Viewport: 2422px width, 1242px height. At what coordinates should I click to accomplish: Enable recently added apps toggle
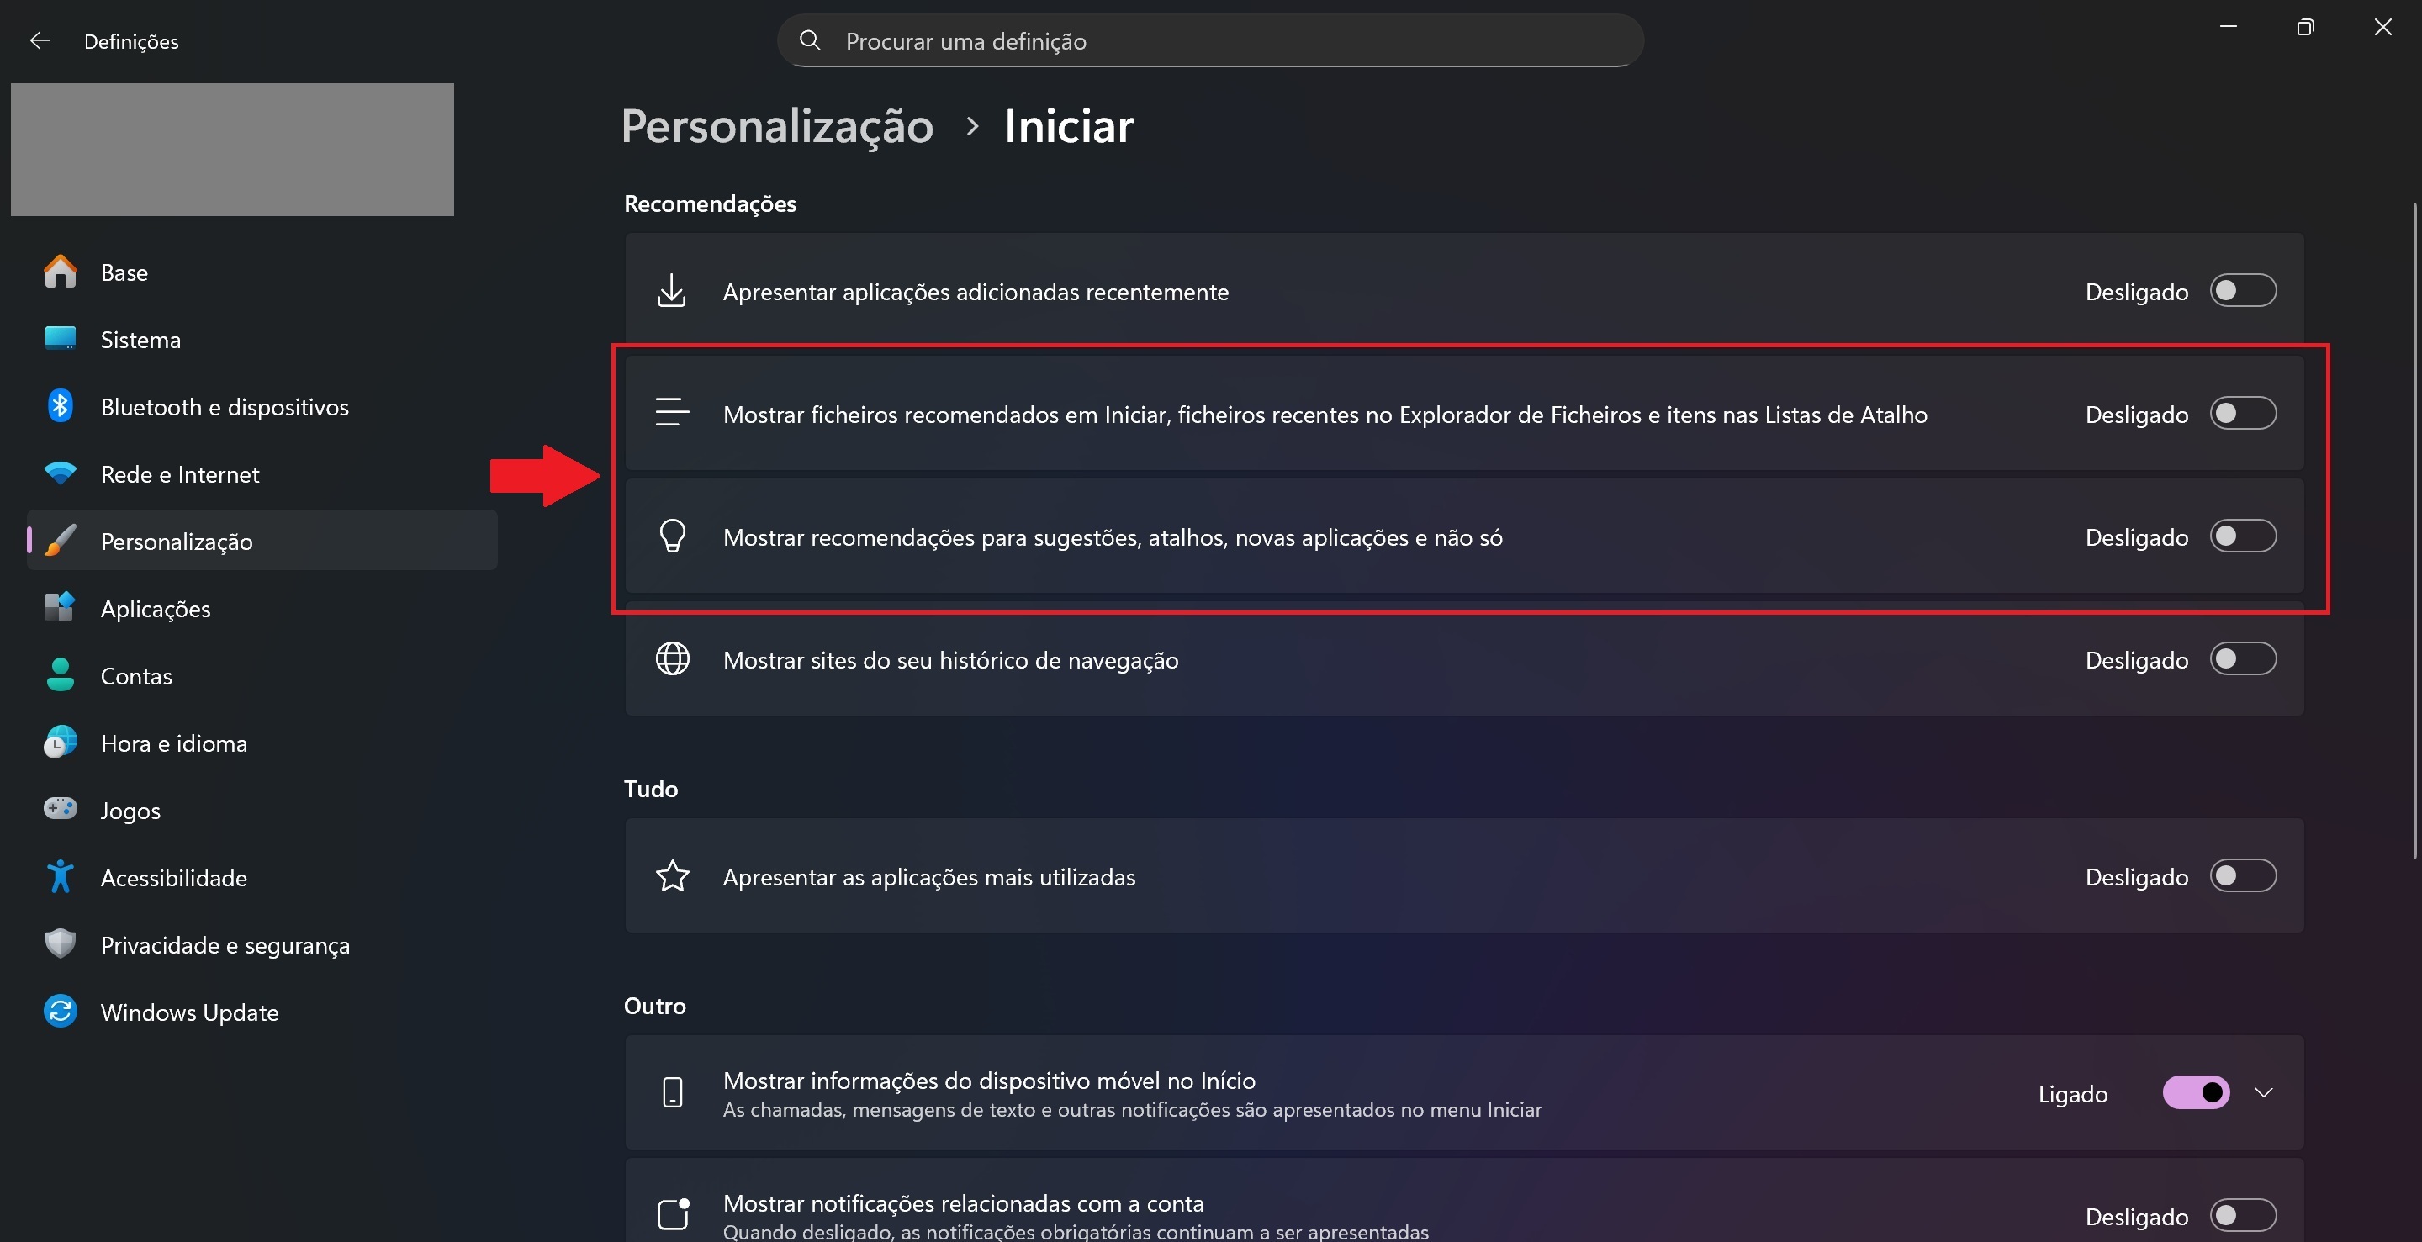click(x=2242, y=290)
